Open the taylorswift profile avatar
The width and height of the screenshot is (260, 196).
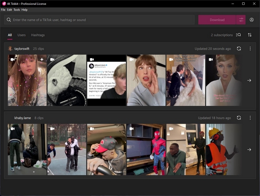(10, 49)
